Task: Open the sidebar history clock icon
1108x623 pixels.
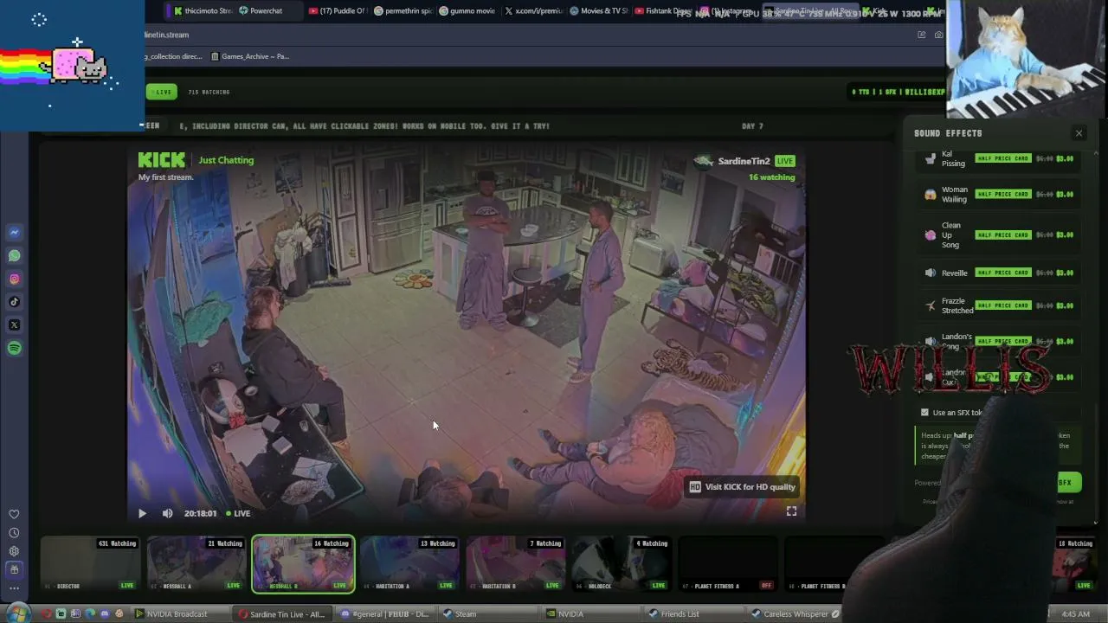Action: tap(14, 533)
